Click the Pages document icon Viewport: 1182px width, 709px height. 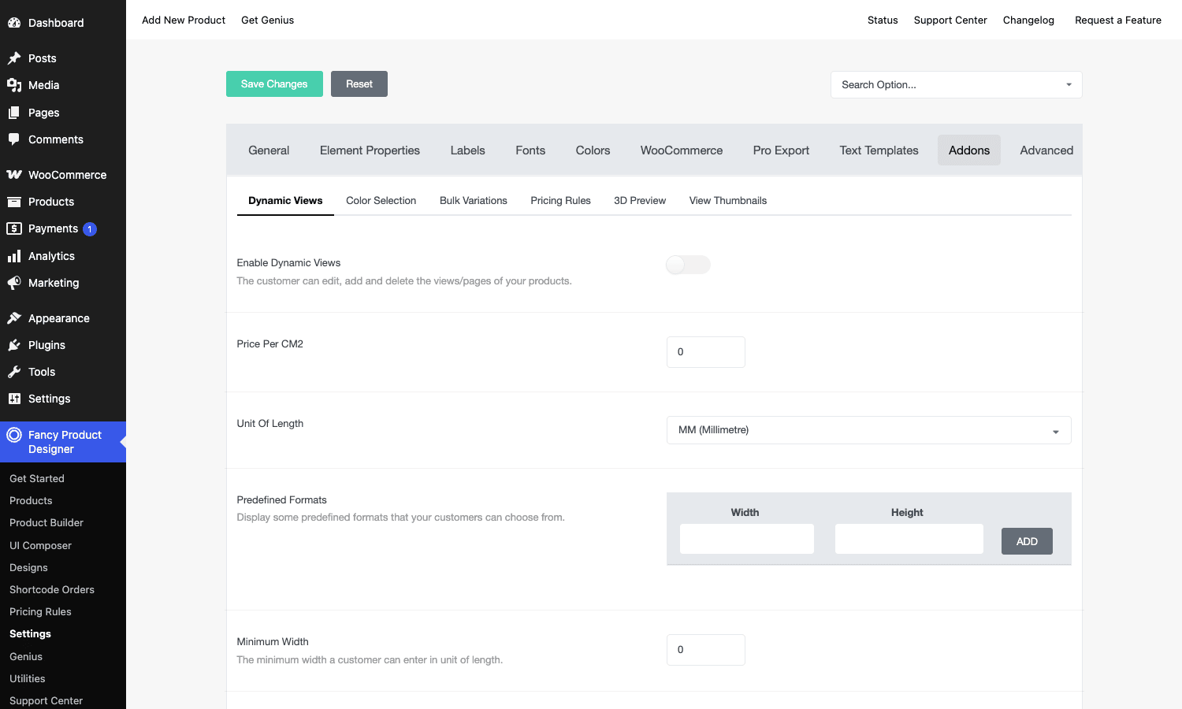[14, 113]
